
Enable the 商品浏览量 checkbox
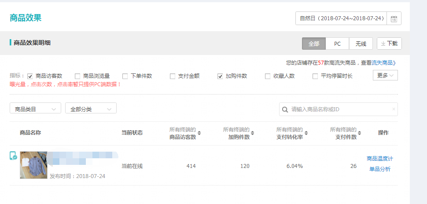[x=77, y=76]
